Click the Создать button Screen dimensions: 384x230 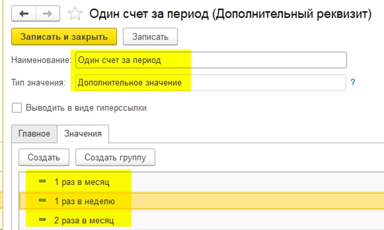point(44,157)
